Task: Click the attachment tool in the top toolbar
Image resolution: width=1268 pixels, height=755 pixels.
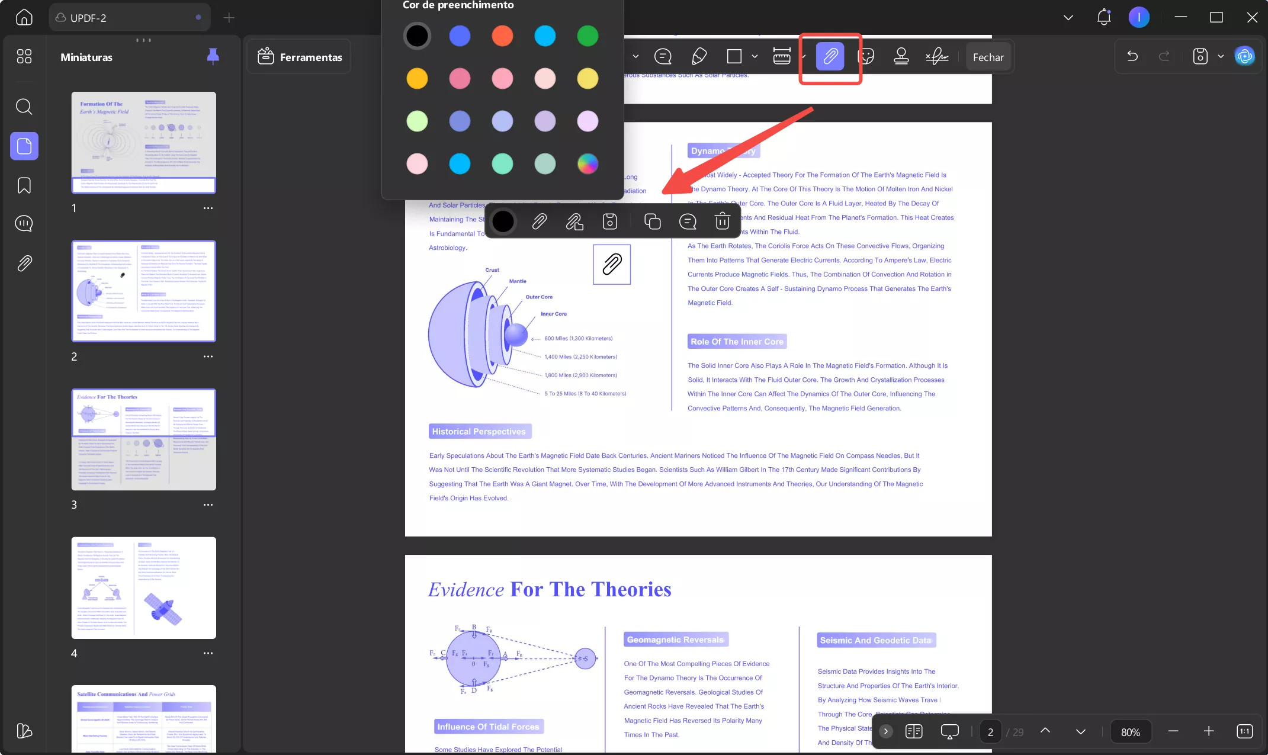Action: point(830,57)
